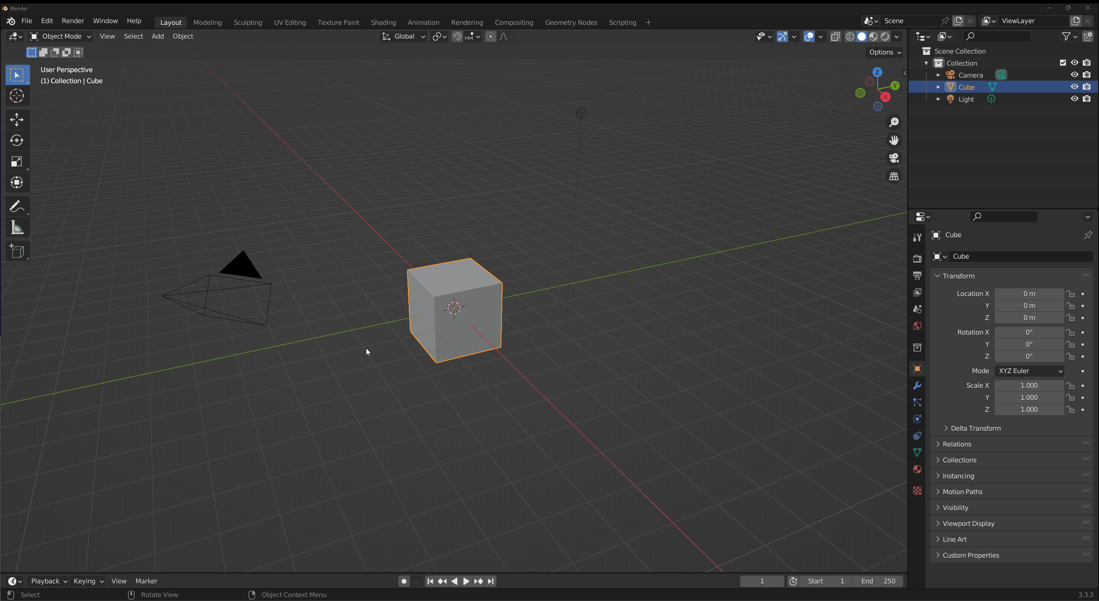1099x601 pixels.
Task: Activate the Rotate tool
Action: (17, 141)
